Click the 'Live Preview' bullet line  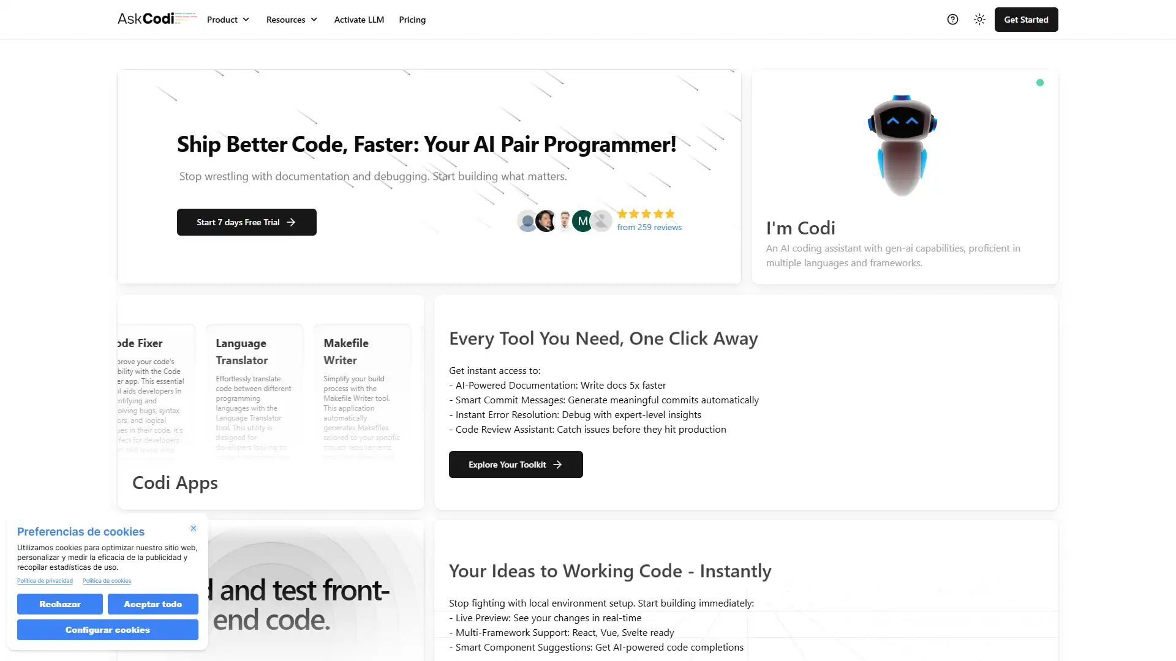click(x=545, y=618)
